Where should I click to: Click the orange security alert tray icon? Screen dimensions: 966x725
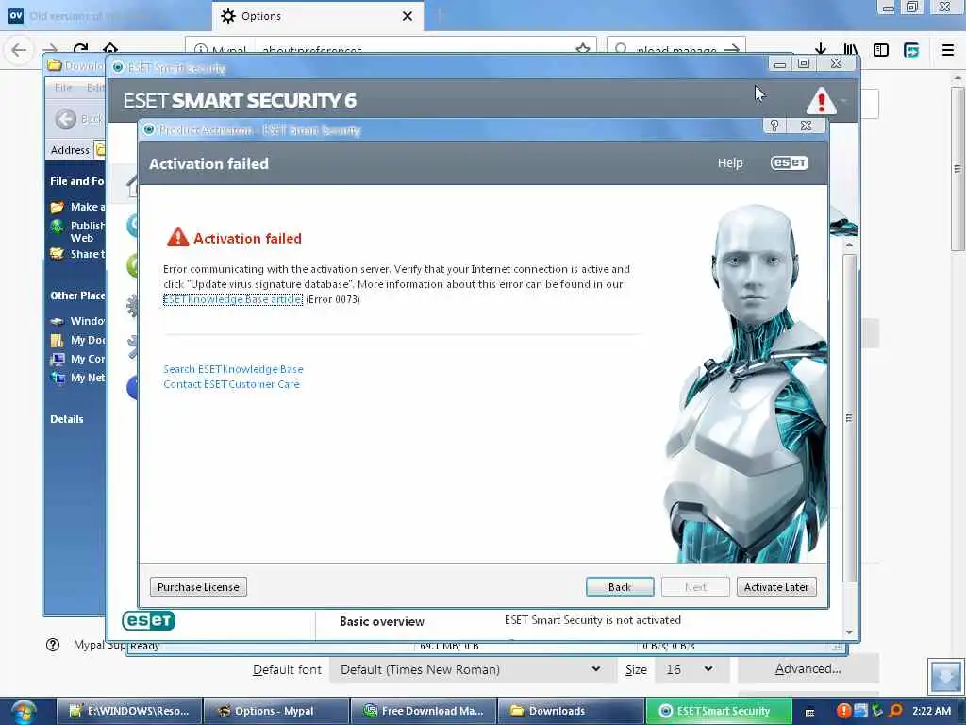click(844, 711)
